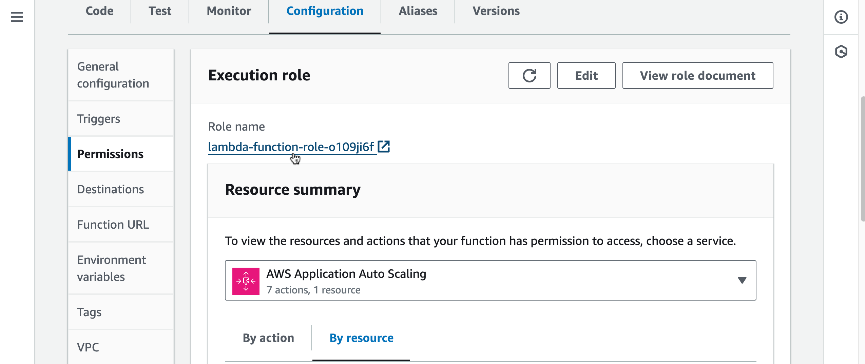Expand the service selection dropdown arrow
The image size is (865, 364).
click(x=742, y=280)
